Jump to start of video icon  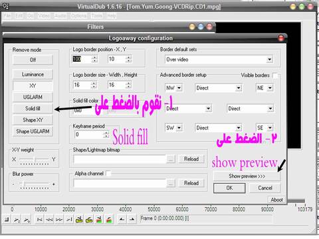pyautogui.click(x=40, y=220)
